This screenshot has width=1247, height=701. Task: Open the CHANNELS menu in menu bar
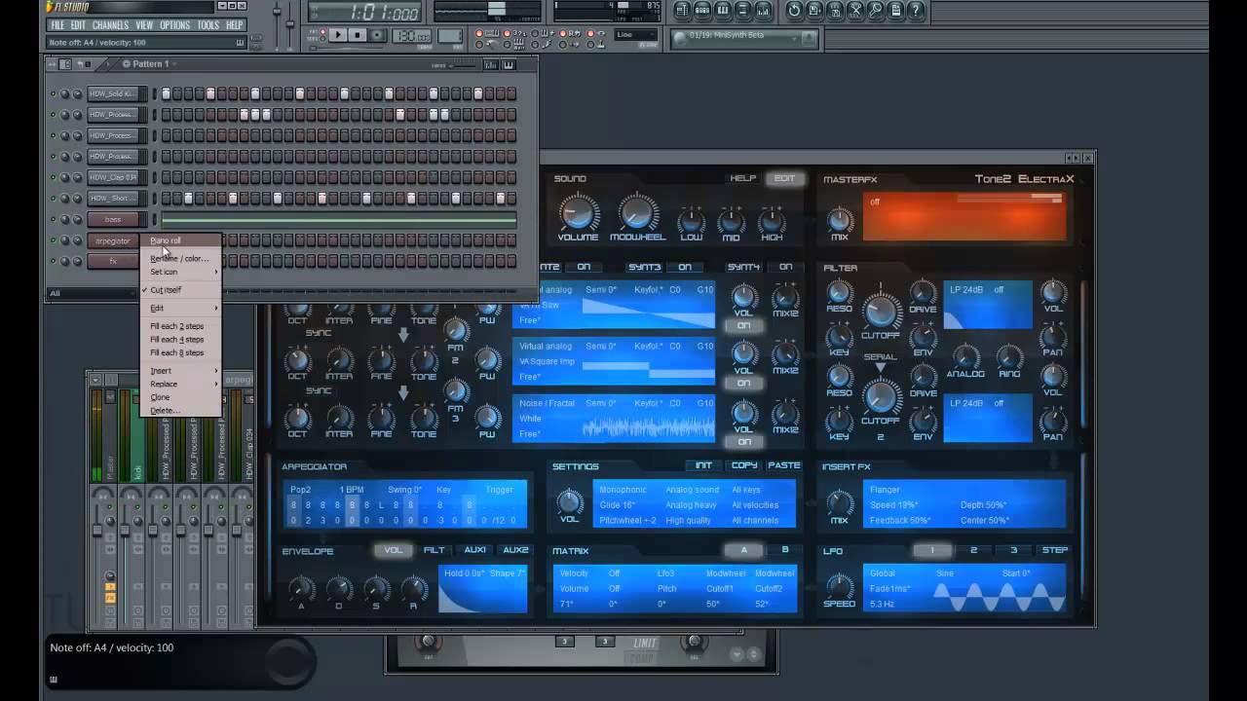pyautogui.click(x=110, y=25)
